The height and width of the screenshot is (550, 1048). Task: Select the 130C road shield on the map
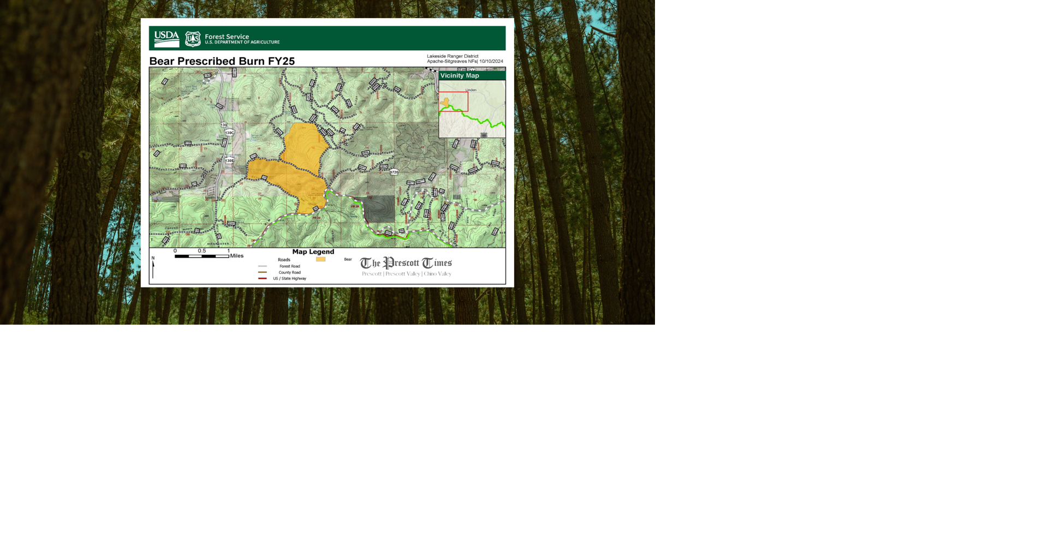coord(230,133)
